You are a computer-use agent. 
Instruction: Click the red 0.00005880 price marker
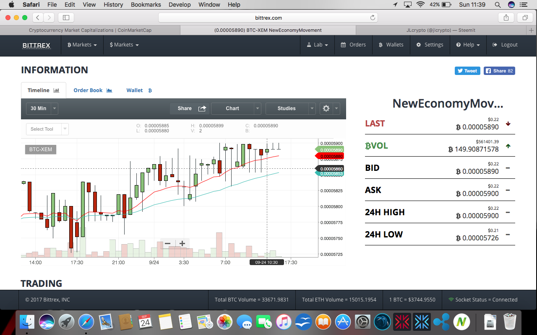click(330, 156)
